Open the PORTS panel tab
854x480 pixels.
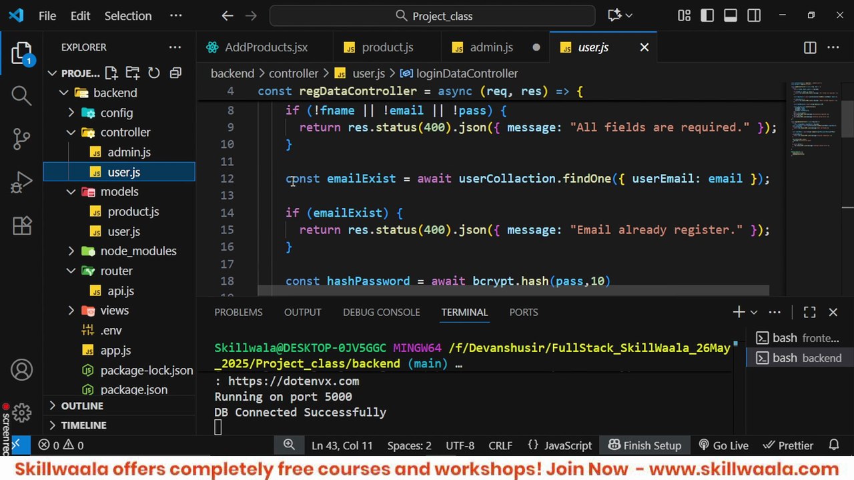click(523, 312)
